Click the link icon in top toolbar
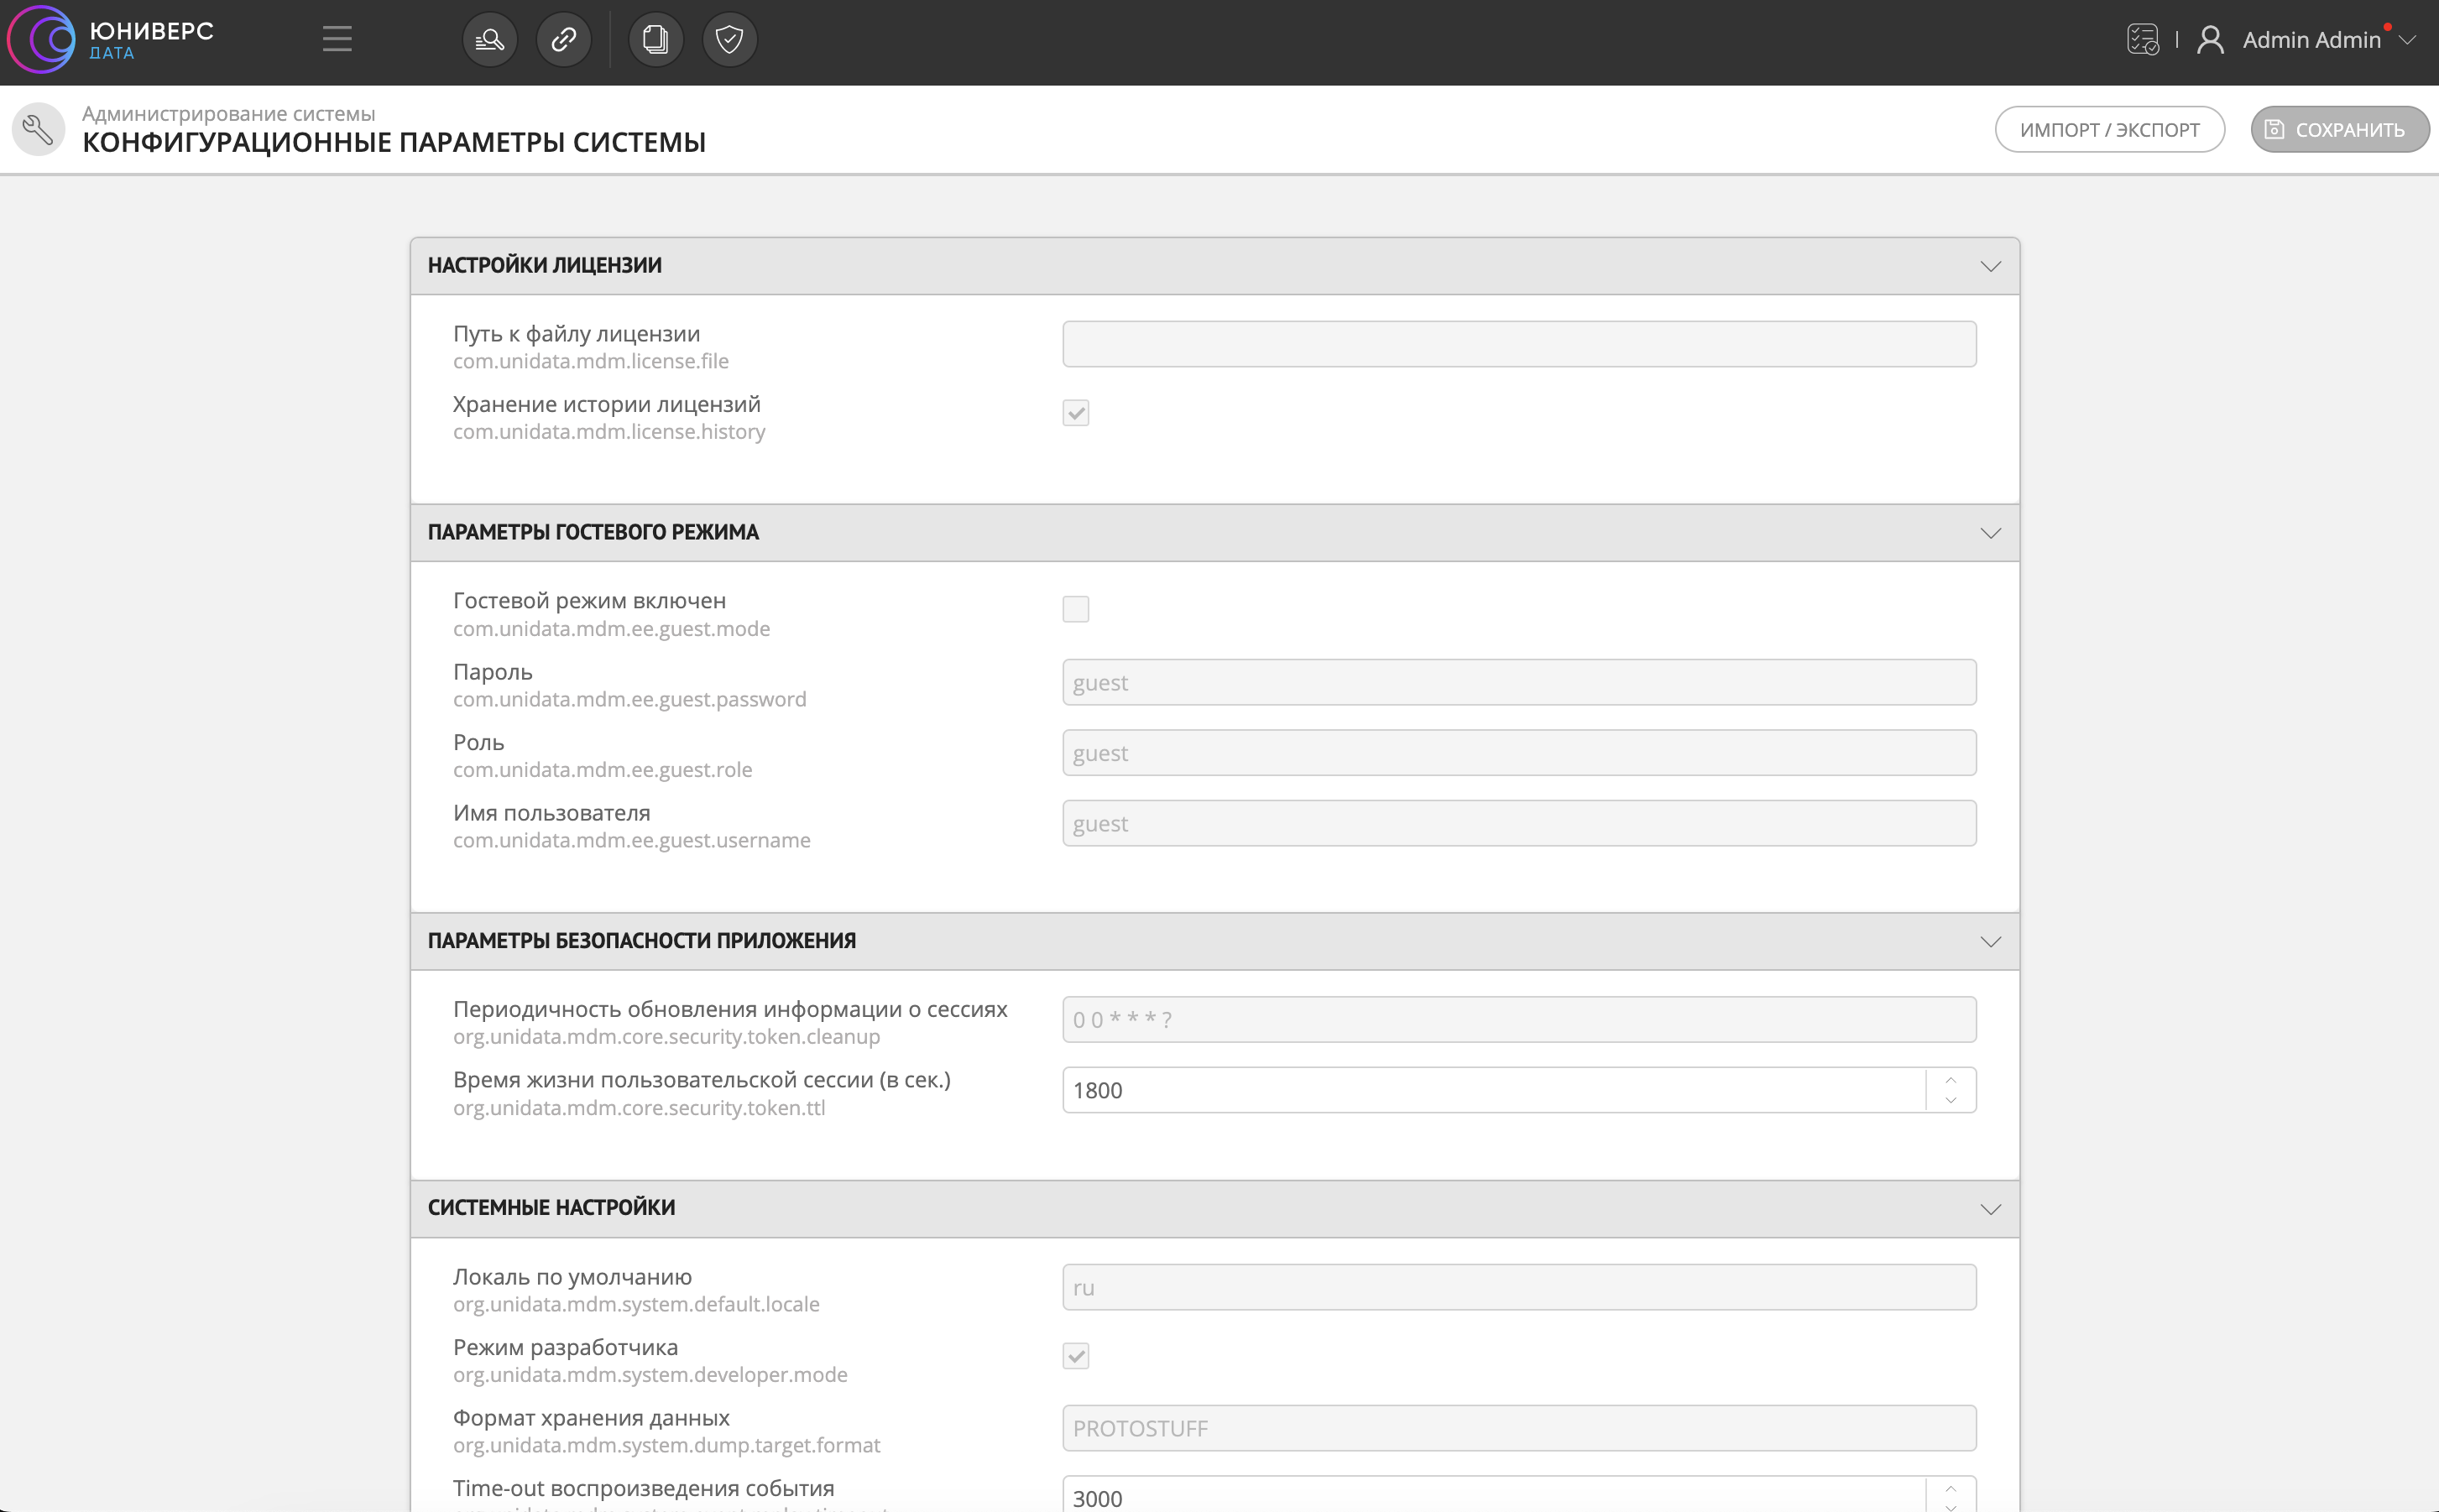This screenshot has width=2439, height=1512. pyautogui.click(x=564, y=40)
